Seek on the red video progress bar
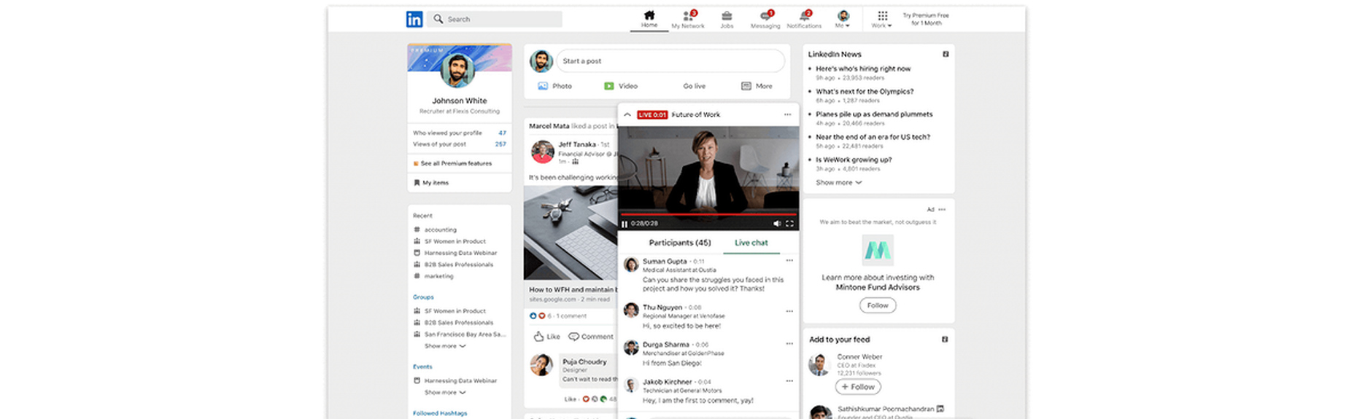 click(708, 215)
